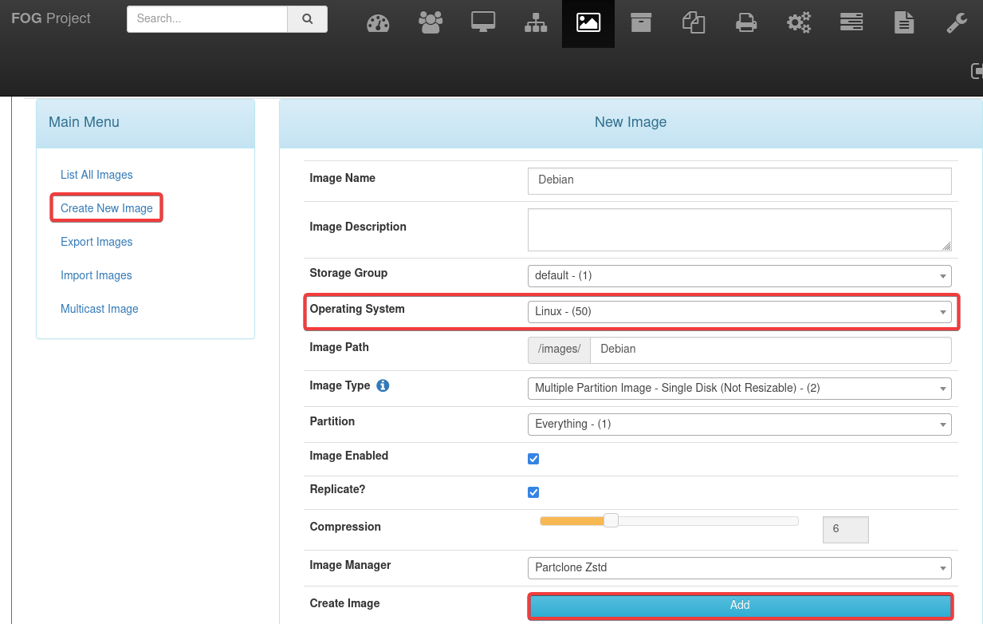Open the Services gears icon

pos(799,23)
